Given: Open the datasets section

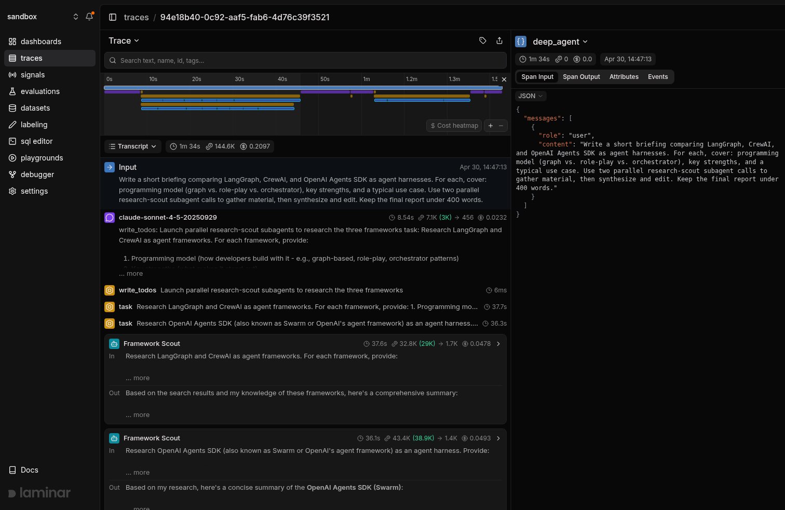Looking at the screenshot, I should click(x=50, y=108).
